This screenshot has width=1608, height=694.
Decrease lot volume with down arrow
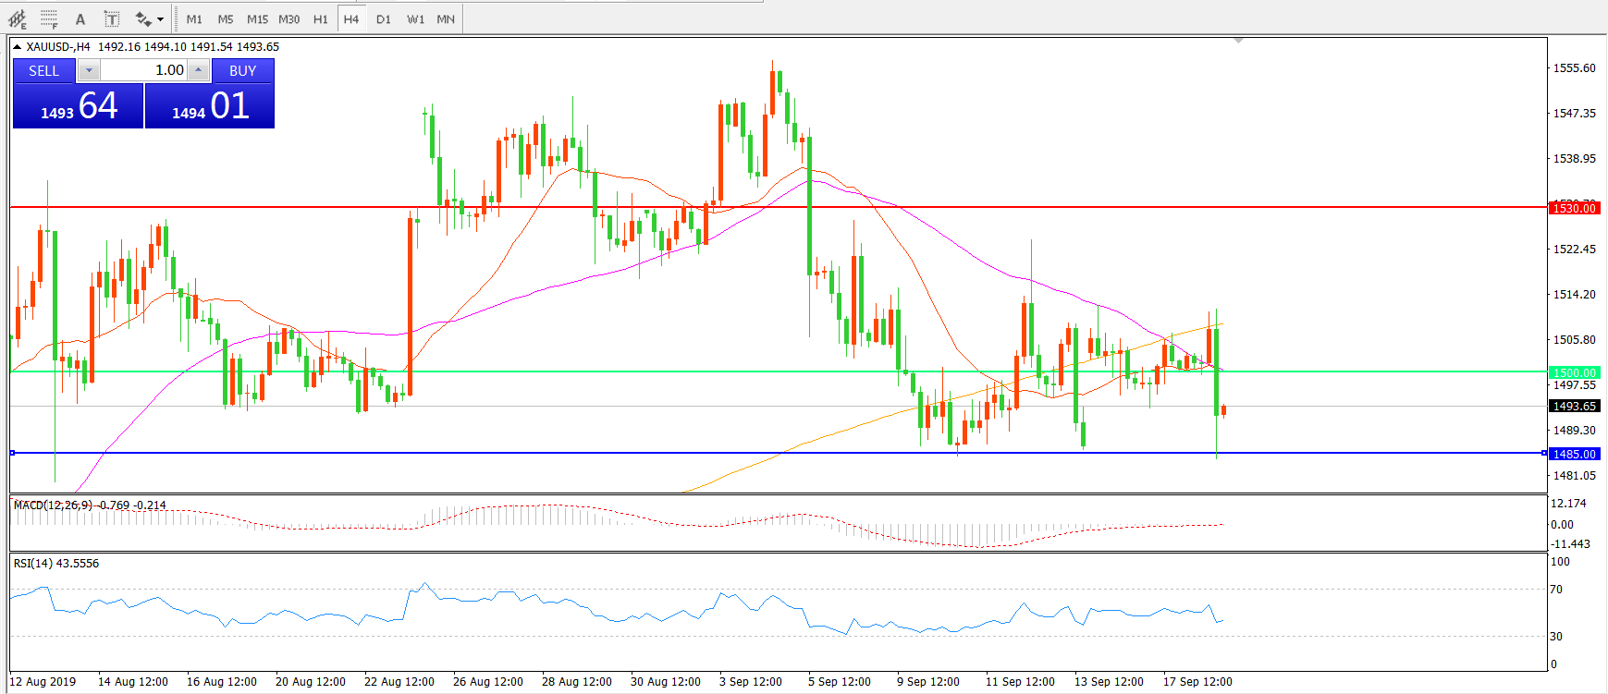89,71
